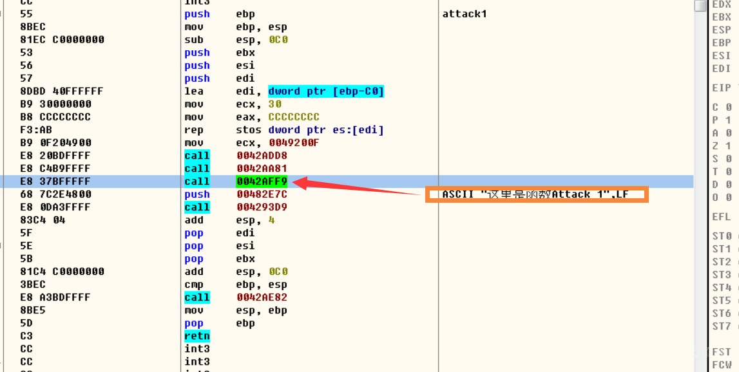Image resolution: width=739 pixels, height=372 pixels.
Task: Click hex bytes '81EC C0000000'
Action: point(62,40)
